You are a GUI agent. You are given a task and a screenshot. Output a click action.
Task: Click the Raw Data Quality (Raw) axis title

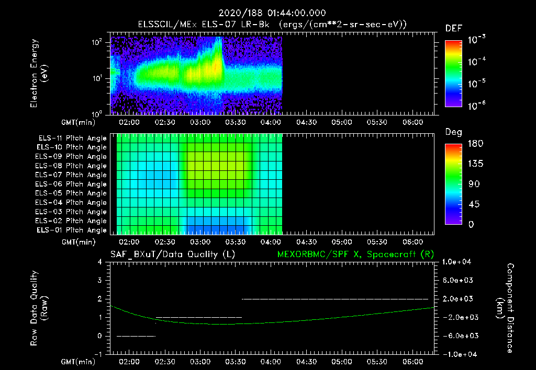point(39,308)
